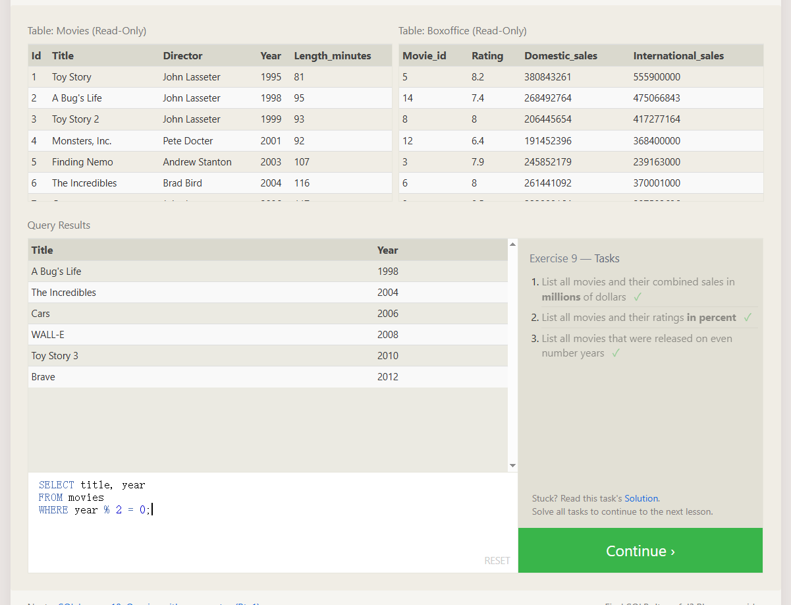The width and height of the screenshot is (791, 605).
Task: Click the results scrollbar down arrow
Action: pos(513,466)
